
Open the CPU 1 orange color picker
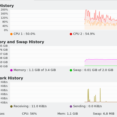coord(11,34)
